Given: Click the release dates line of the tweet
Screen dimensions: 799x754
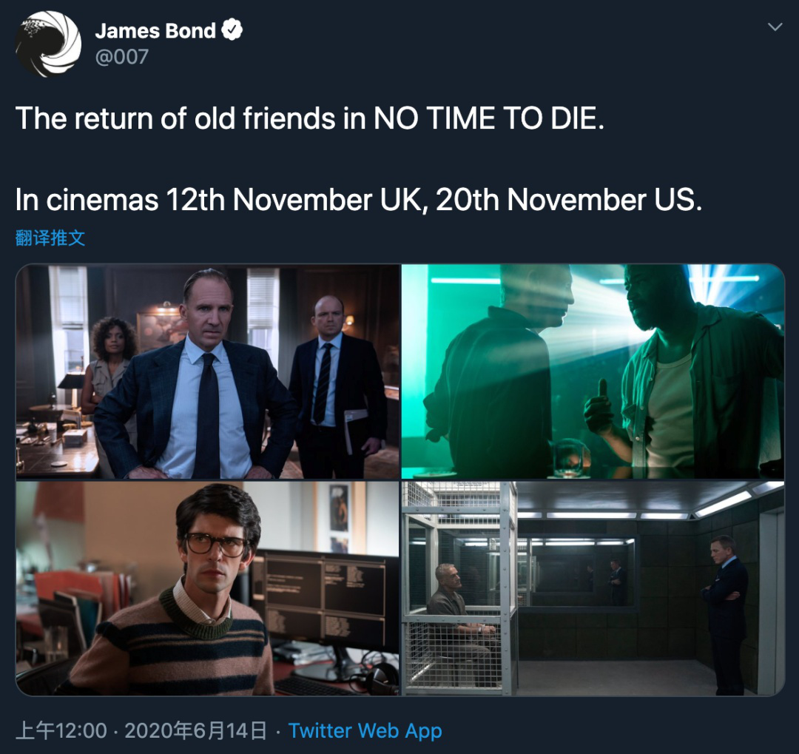Looking at the screenshot, I should pos(359,199).
